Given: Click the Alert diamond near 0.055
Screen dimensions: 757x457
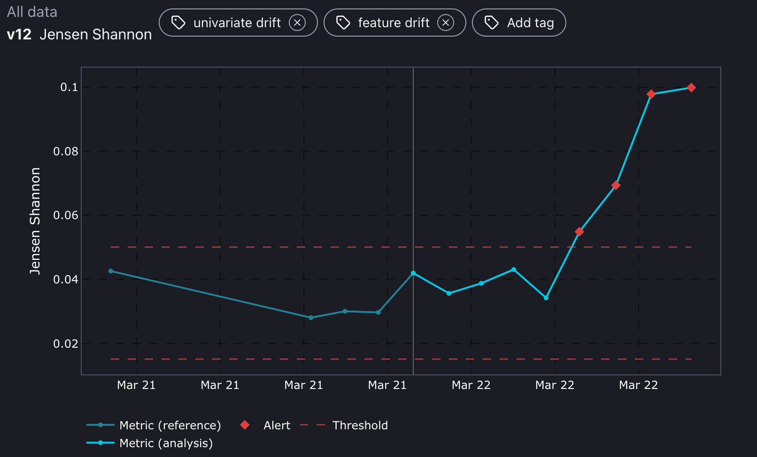Looking at the screenshot, I should (579, 231).
